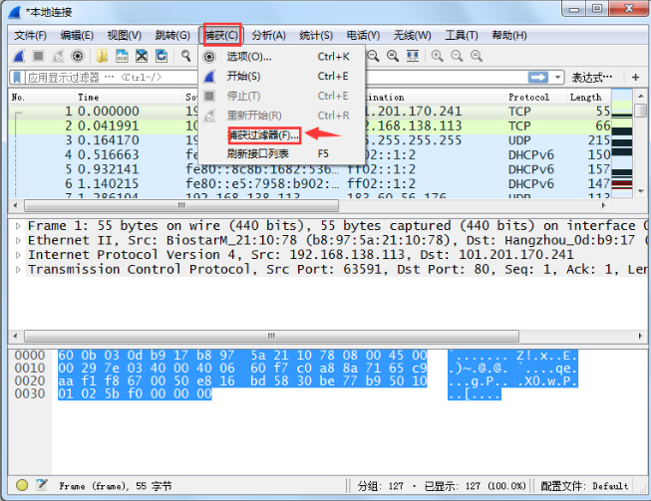This screenshot has height=501, width=651.
Task: Open the 跳转(G) menu
Action: click(172, 35)
